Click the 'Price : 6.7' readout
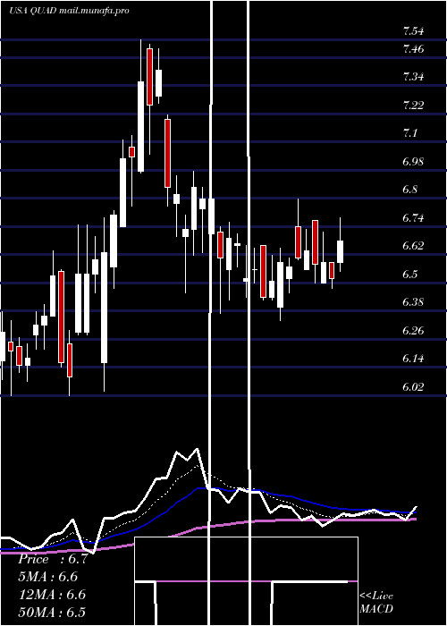Image resolution: width=447 pixels, height=626 pixels. click(x=52, y=559)
